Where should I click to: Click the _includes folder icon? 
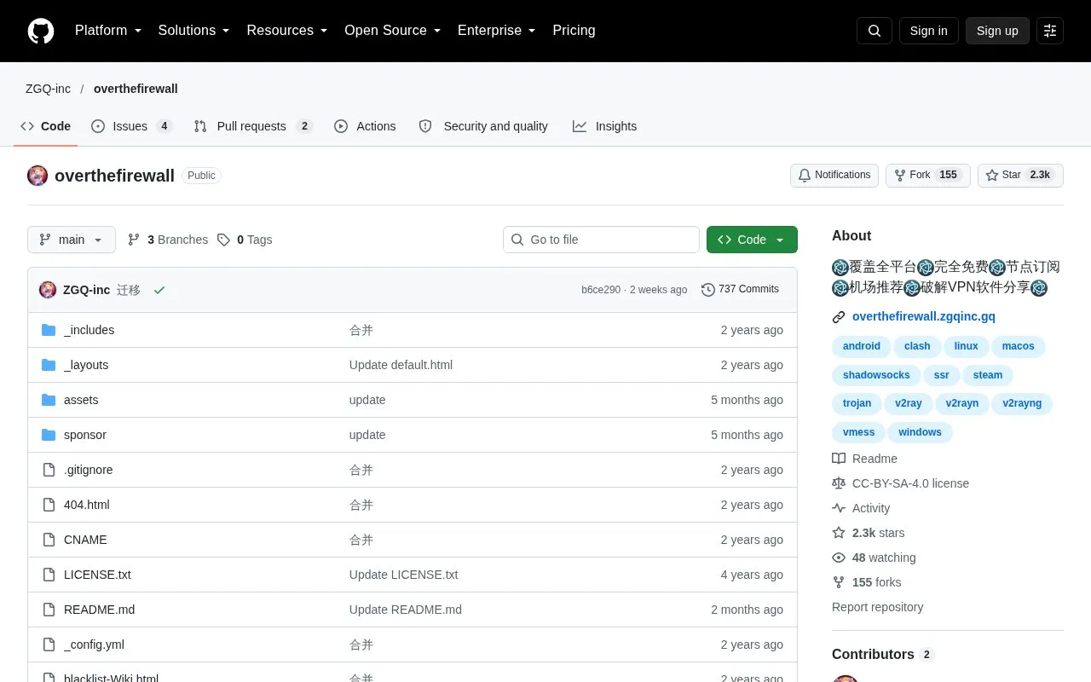pyautogui.click(x=49, y=330)
